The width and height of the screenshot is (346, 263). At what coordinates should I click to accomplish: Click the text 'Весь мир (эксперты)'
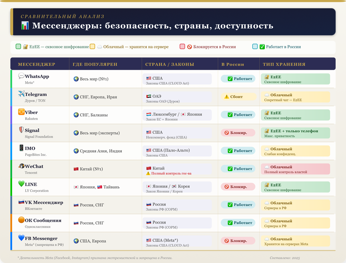tap(100, 133)
